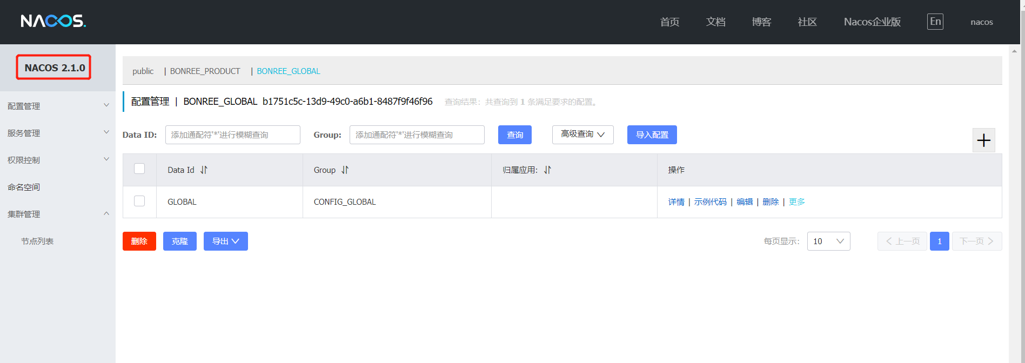Open 博客 in top navigation
The width and height of the screenshot is (1025, 363).
(761, 22)
